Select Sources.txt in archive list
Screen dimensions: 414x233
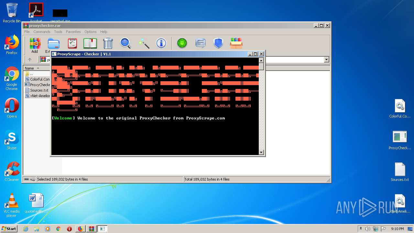[x=37, y=90]
